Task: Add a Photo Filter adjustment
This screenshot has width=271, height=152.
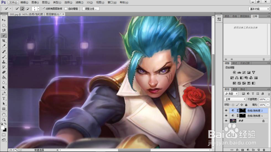Action: (246, 78)
